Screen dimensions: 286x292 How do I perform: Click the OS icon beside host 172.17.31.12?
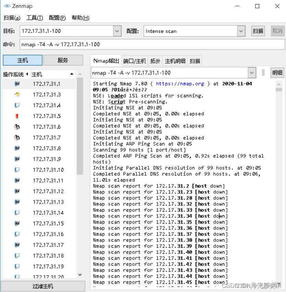(17, 191)
